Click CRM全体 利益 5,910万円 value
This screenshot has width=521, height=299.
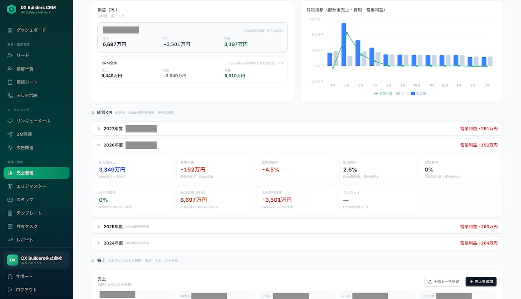click(x=235, y=75)
